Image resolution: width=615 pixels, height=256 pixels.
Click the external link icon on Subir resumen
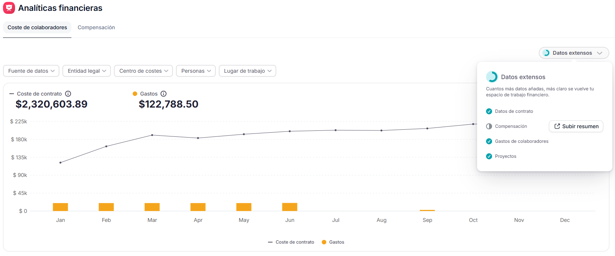click(x=557, y=126)
